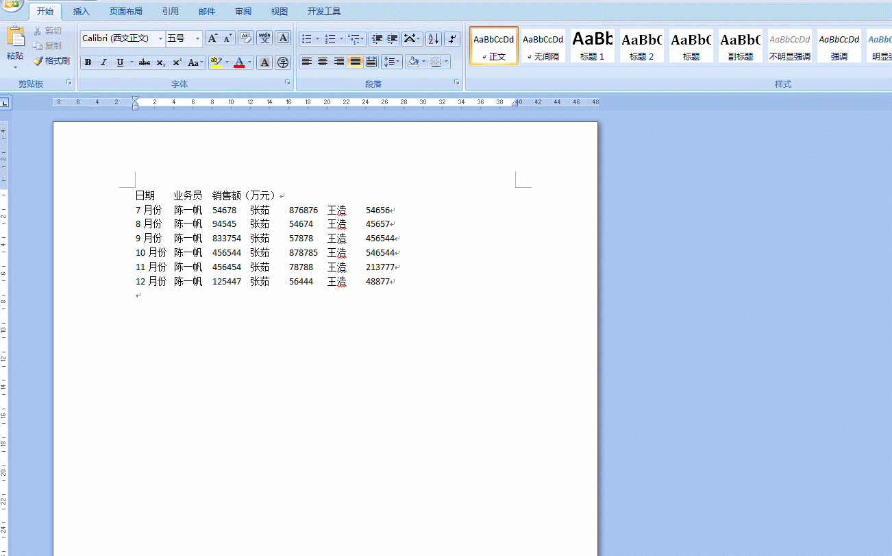
Task: Click the Character Shading icon
Action: 265,62
